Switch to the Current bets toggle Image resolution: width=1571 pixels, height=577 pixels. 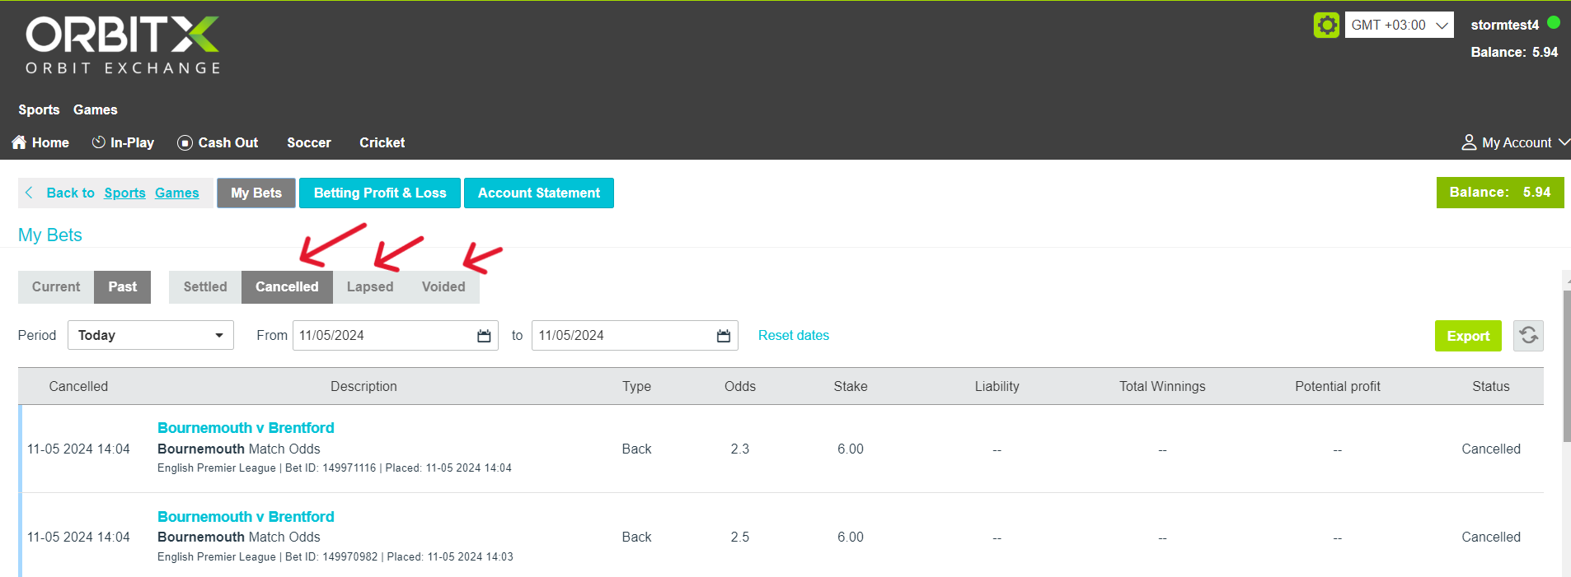pyautogui.click(x=56, y=287)
